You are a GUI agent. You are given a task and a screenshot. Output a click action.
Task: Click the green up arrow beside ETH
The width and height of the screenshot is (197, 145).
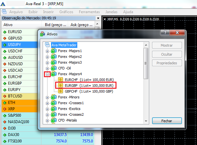(5, 103)
